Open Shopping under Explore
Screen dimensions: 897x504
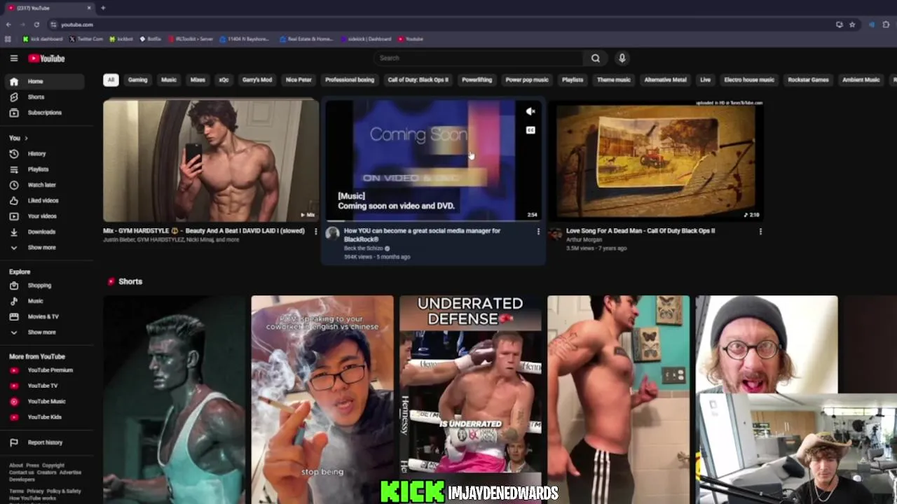click(x=43, y=285)
